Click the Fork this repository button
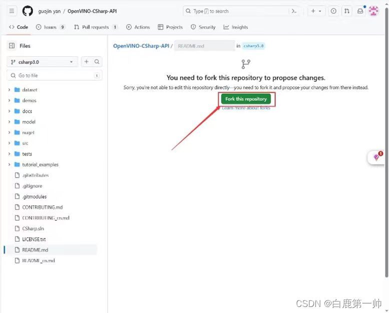 point(246,99)
